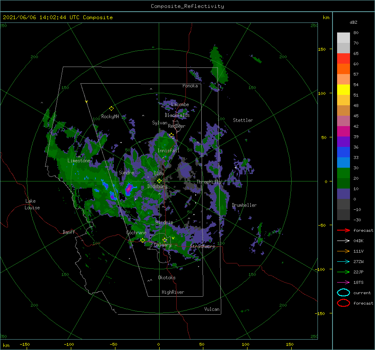
Task: Click the red forecast ellipse legend icon
Action: tap(343, 303)
